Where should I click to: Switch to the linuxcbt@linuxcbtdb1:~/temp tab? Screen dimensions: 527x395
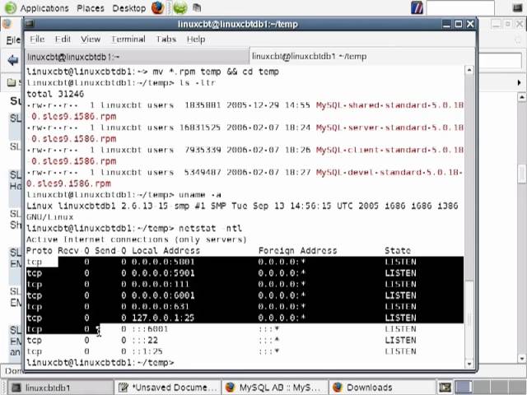[362, 56]
